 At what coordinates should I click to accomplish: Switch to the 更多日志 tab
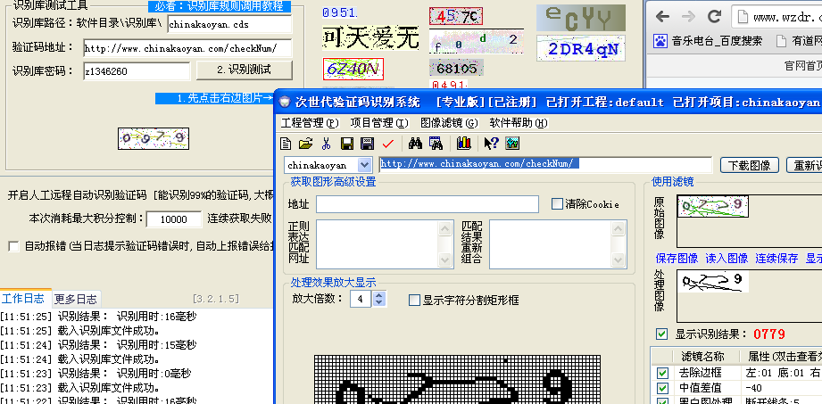(76, 299)
